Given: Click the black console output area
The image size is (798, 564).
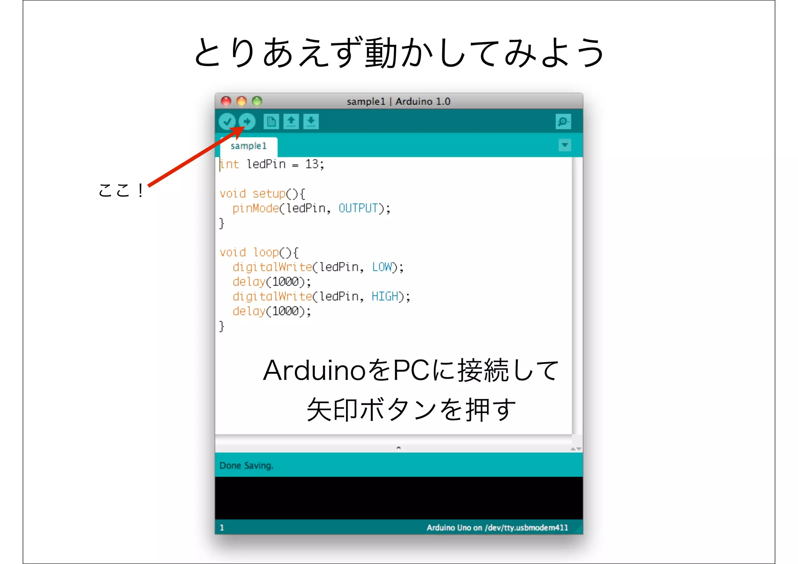Looking at the screenshot, I should click(399, 498).
